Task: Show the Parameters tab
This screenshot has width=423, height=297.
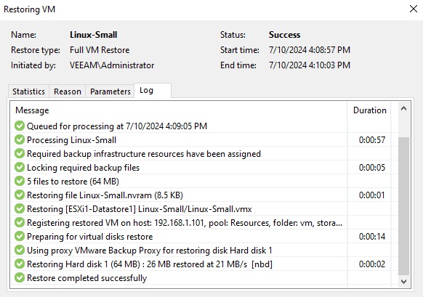Action: click(x=110, y=91)
